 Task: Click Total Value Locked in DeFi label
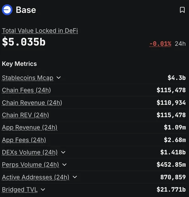tap(40, 31)
